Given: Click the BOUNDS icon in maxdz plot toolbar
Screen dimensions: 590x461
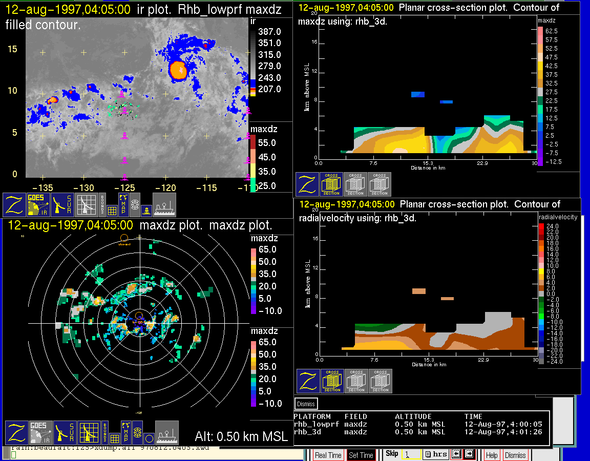Looking at the screenshot, I should point(104,432).
